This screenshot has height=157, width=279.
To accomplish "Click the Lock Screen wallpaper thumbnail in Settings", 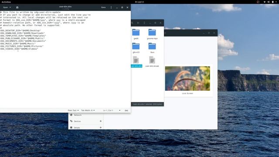I will coord(187,78).
